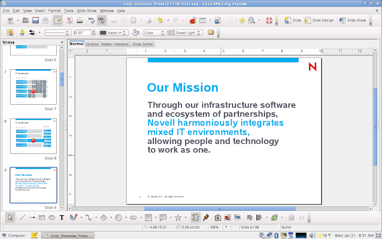Open OpenOffice Help lifebuoy icon

[269, 21]
